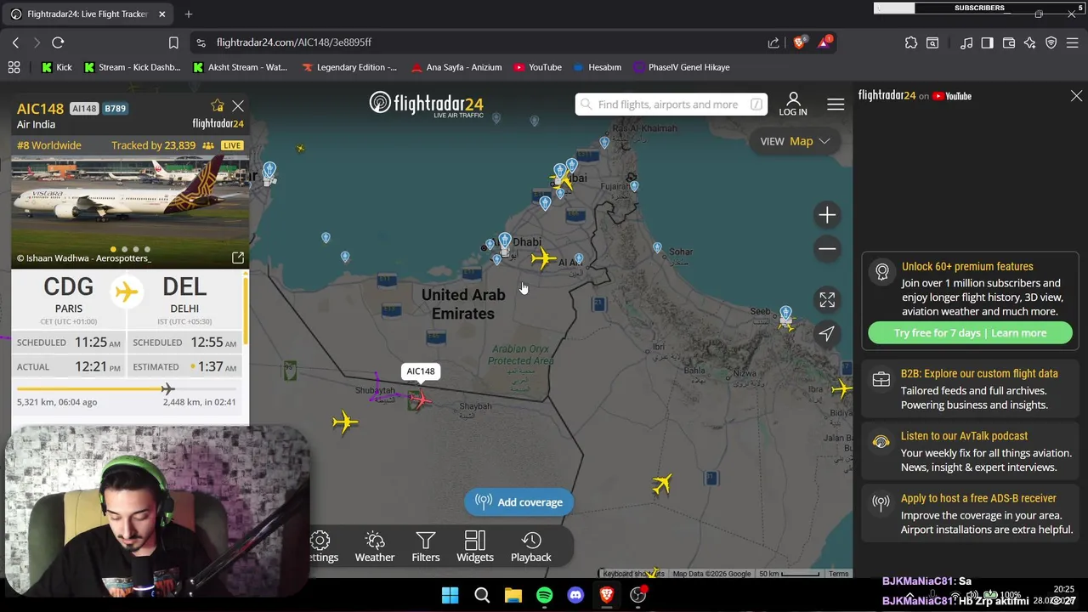Open browser sidebar panel icon
The width and height of the screenshot is (1088, 612).
point(987,42)
